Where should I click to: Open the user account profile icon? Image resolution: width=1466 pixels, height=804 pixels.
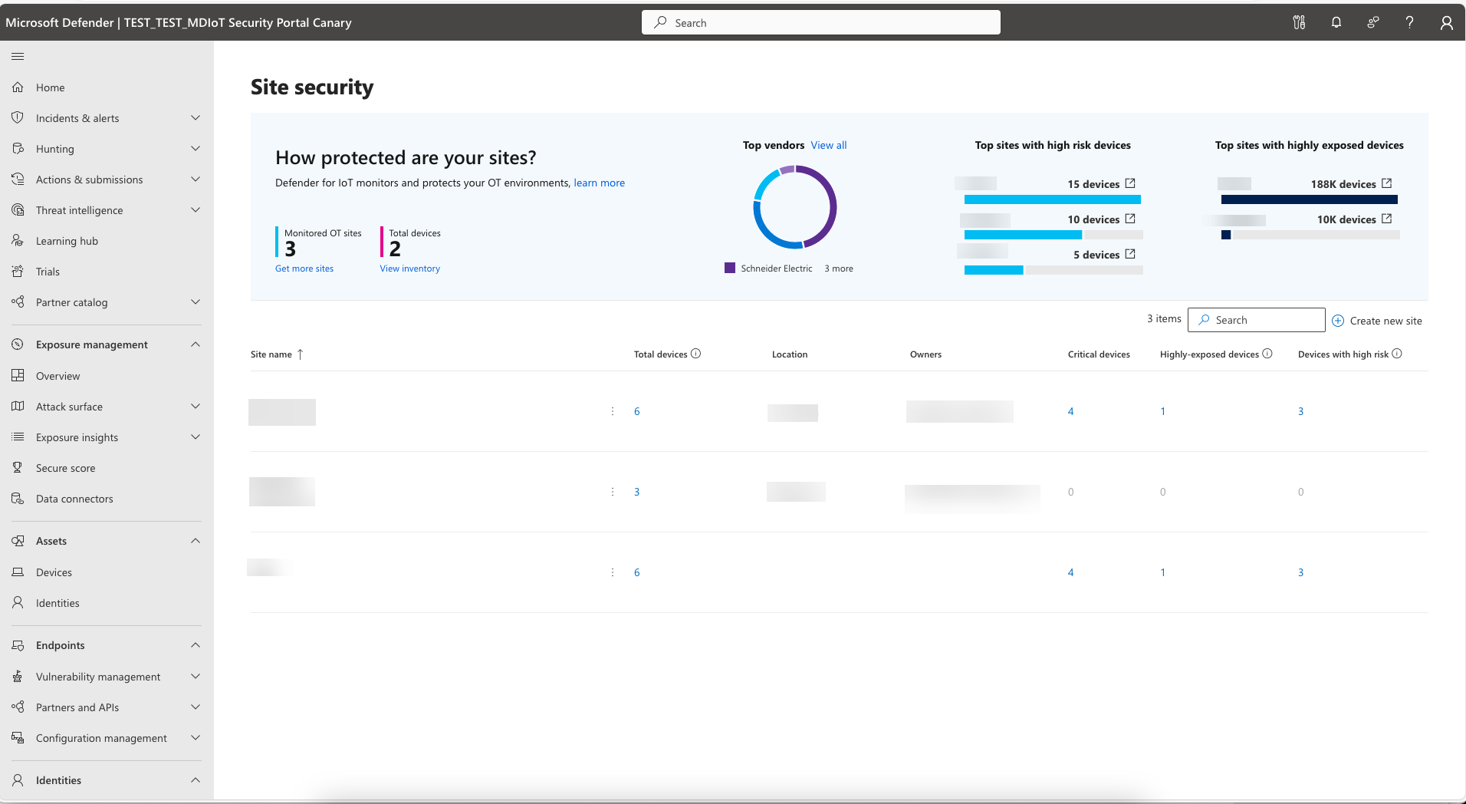[1447, 22]
